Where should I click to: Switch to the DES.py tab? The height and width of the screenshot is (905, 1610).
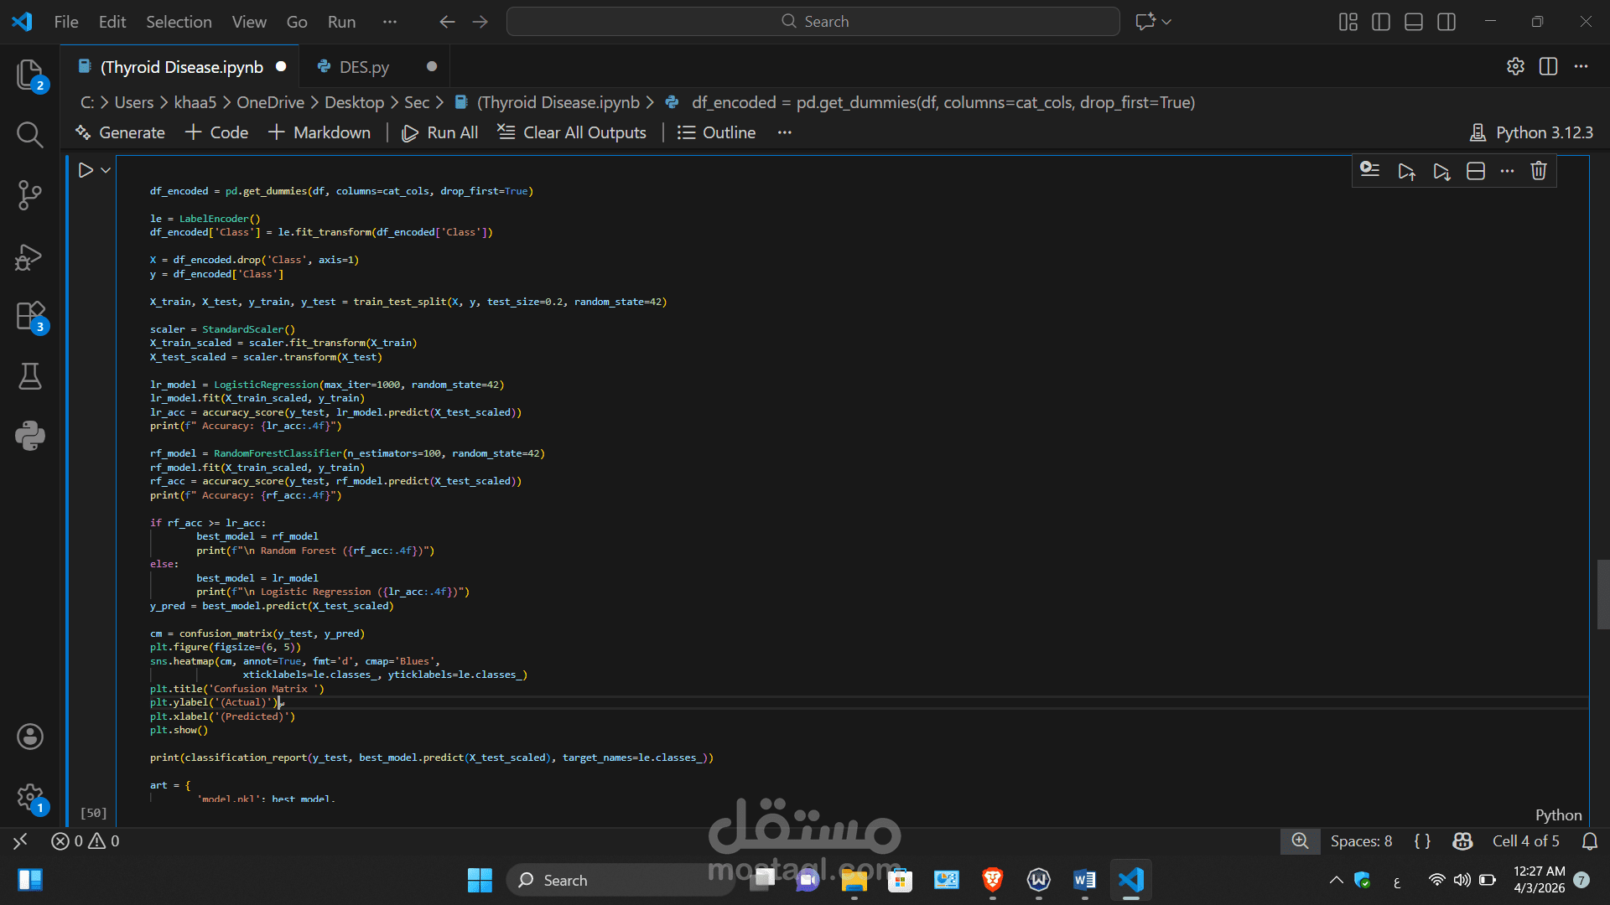pyautogui.click(x=364, y=67)
